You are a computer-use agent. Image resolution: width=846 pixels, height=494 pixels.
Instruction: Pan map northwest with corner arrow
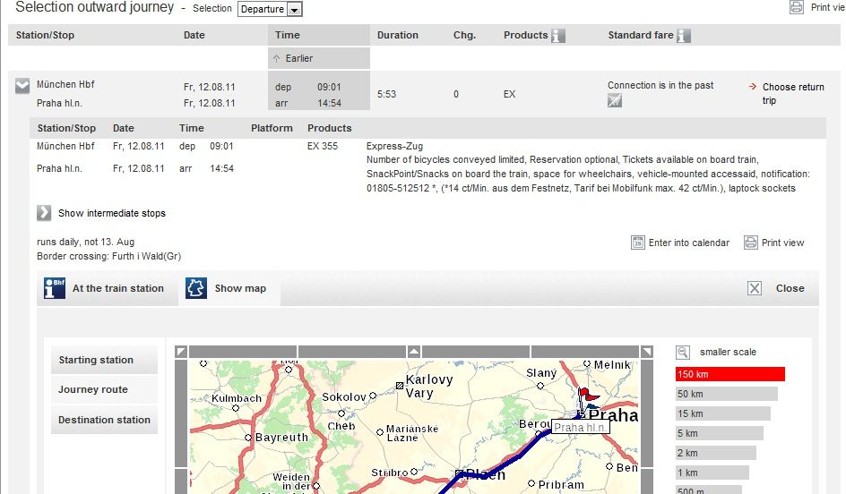pos(181,352)
